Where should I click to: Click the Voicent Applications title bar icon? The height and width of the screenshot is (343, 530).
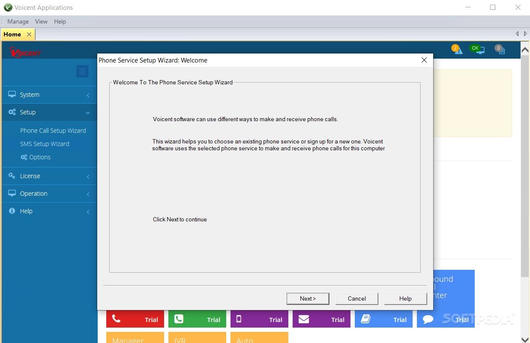click(8, 7)
